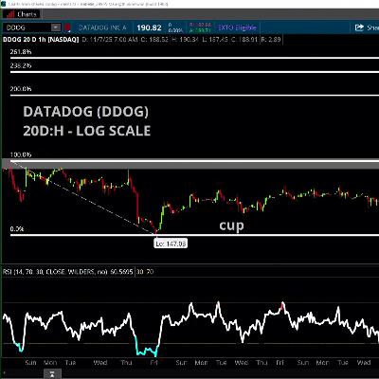Click the RSI study label
This screenshot has width=379, height=379.
tap(68, 272)
